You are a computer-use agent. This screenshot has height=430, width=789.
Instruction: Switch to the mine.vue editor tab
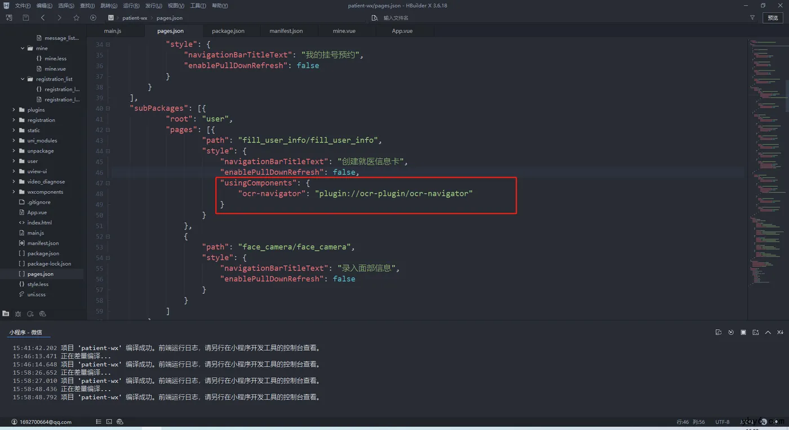pos(344,31)
